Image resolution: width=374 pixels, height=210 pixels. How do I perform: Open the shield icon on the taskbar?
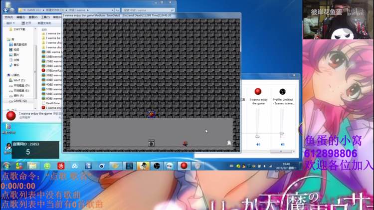(x=197, y=166)
